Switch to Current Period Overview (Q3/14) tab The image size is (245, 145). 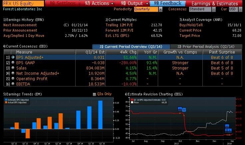tap(131, 47)
